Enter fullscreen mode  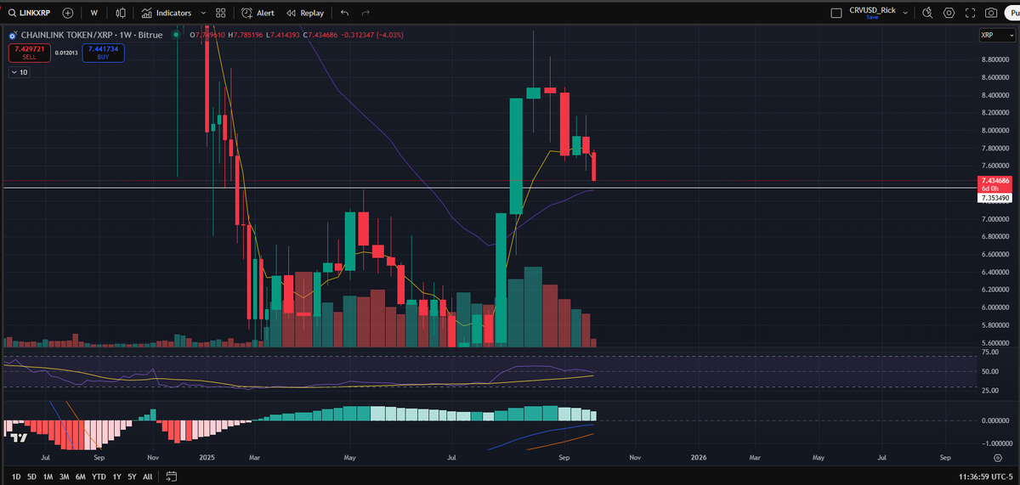pyautogui.click(x=970, y=13)
